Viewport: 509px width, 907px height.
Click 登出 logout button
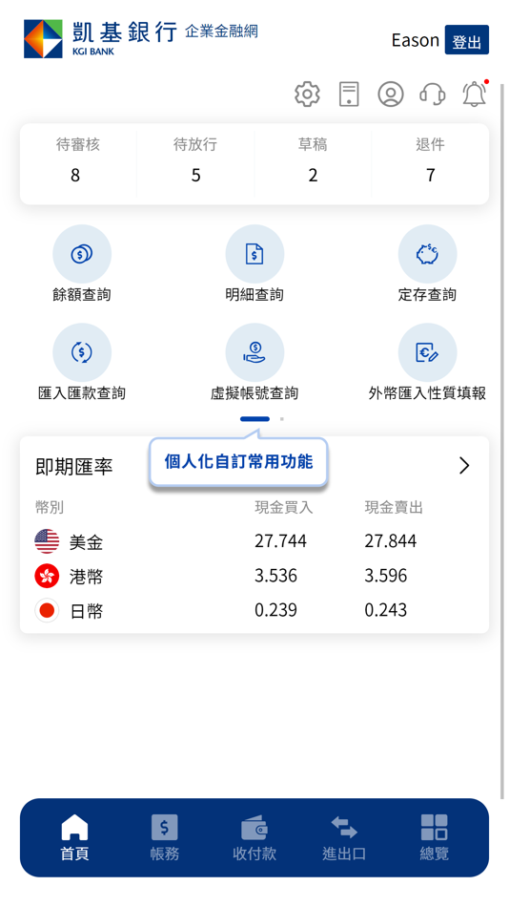(x=466, y=40)
